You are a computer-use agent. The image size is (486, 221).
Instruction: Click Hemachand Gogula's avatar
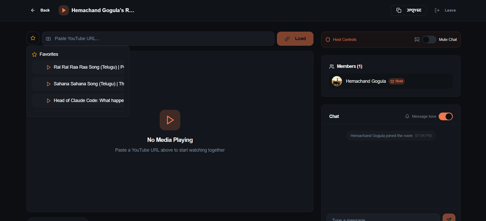click(337, 81)
